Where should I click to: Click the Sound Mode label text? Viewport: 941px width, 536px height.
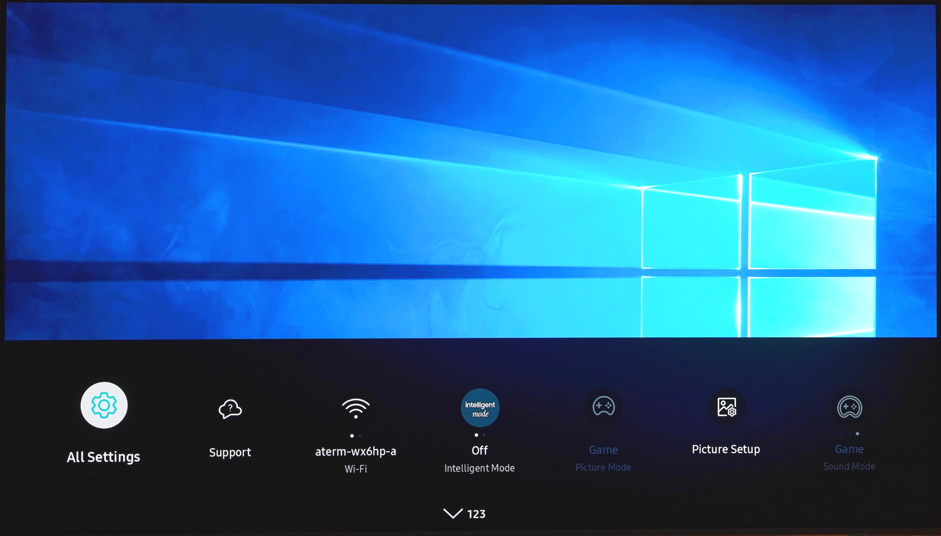coord(849,466)
